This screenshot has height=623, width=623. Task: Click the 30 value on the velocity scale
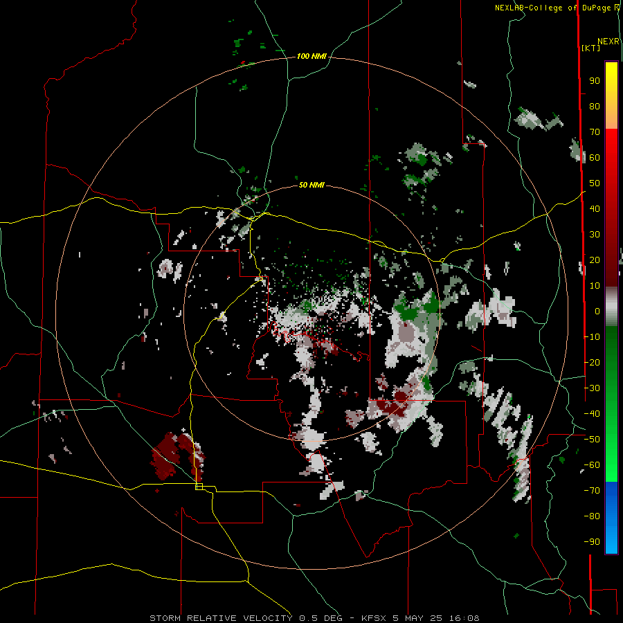(595, 235)
